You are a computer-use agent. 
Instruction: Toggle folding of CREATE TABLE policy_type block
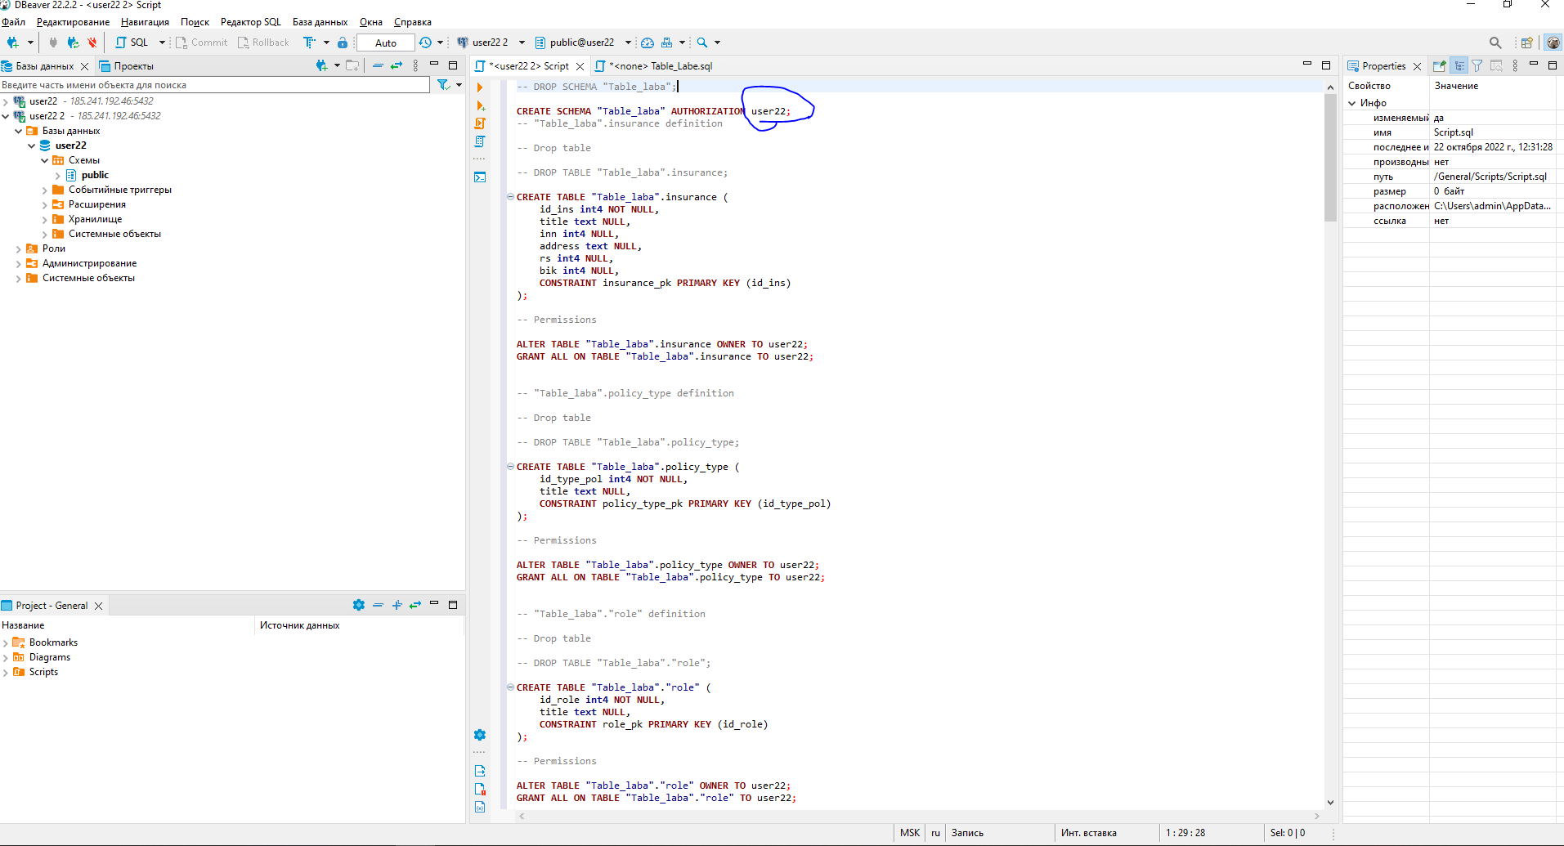510,467
